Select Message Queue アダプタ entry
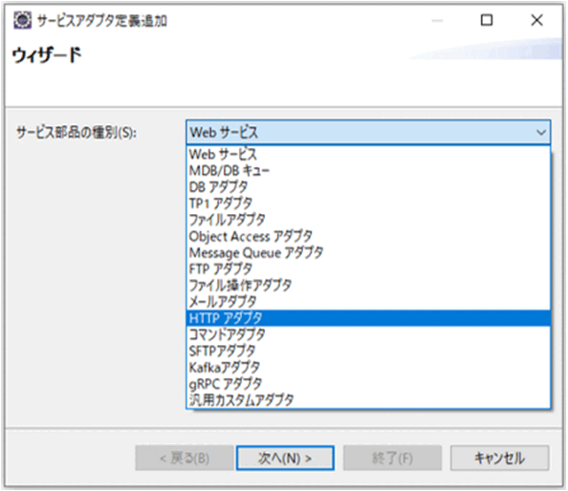568x491 pixels. pyautogui.click(x=368, y=252)
